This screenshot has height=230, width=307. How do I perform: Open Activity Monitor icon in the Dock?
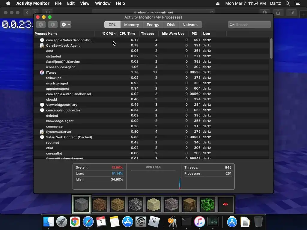point(213,222)
